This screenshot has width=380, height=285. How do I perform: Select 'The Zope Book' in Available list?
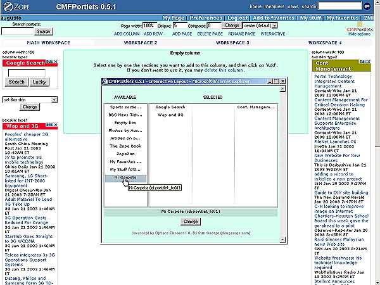pyautogui.click(x=125, y=146)
